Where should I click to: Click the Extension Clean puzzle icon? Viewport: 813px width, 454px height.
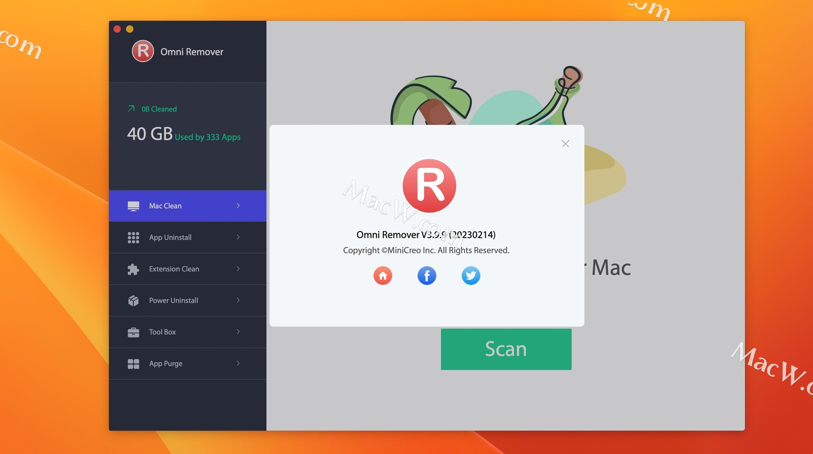tap(133, 269)
